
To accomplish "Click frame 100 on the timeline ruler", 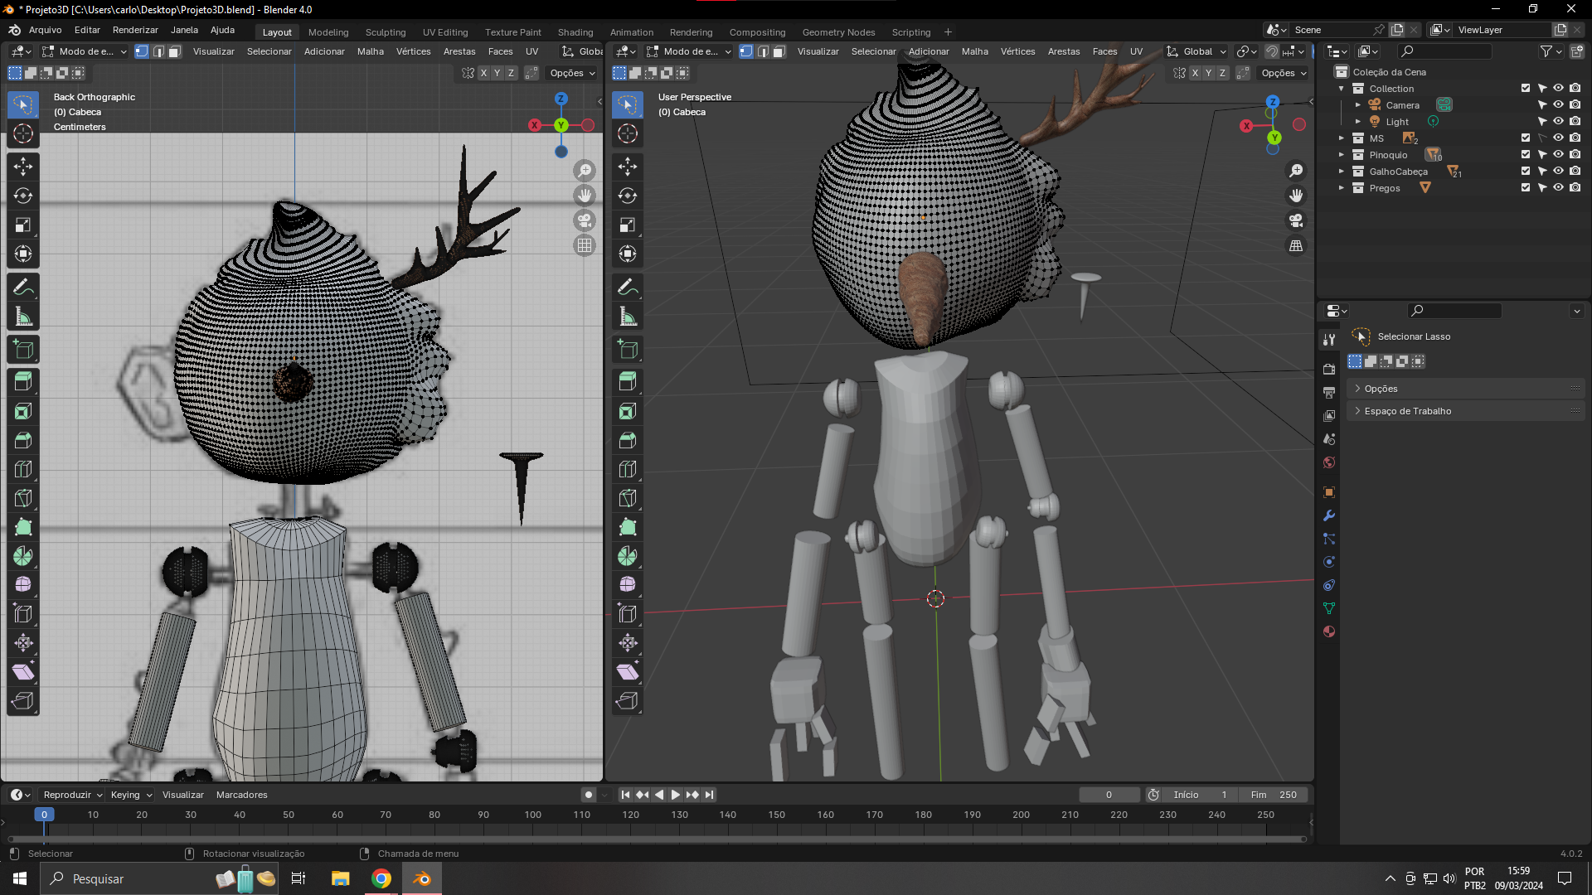I will point(532,815).
